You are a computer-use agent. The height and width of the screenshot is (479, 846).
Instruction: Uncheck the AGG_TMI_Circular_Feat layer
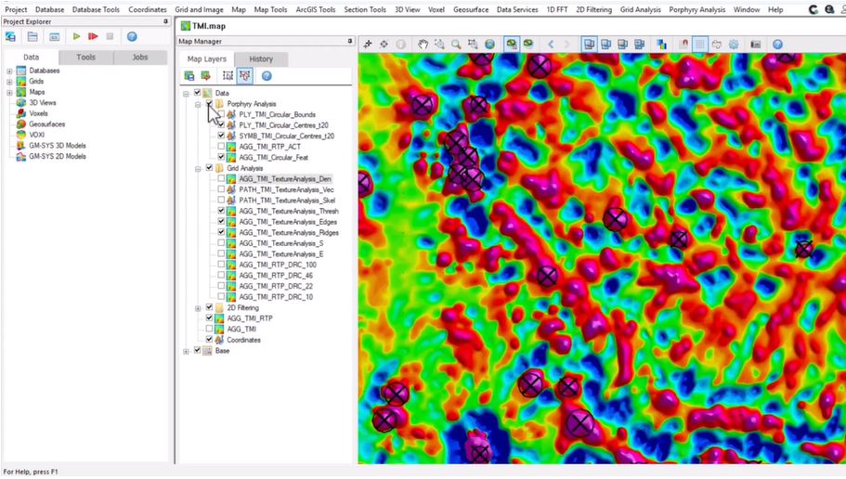[x=221, y=157]
